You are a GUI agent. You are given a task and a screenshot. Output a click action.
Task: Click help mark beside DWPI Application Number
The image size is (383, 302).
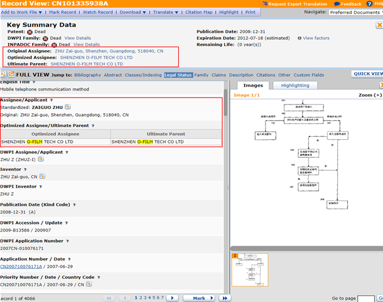point(68,241)
